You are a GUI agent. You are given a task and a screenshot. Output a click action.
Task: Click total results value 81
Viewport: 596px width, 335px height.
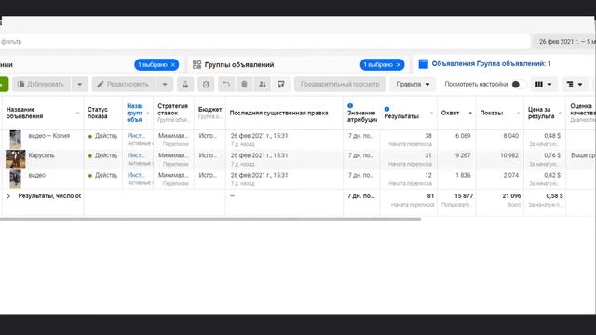click(x=430, y=196)
